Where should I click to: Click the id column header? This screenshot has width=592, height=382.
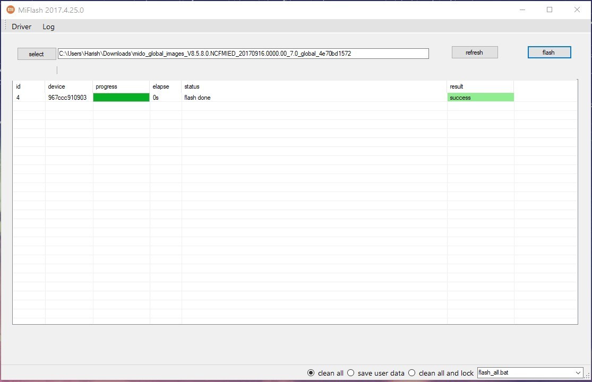pos(29,86)
